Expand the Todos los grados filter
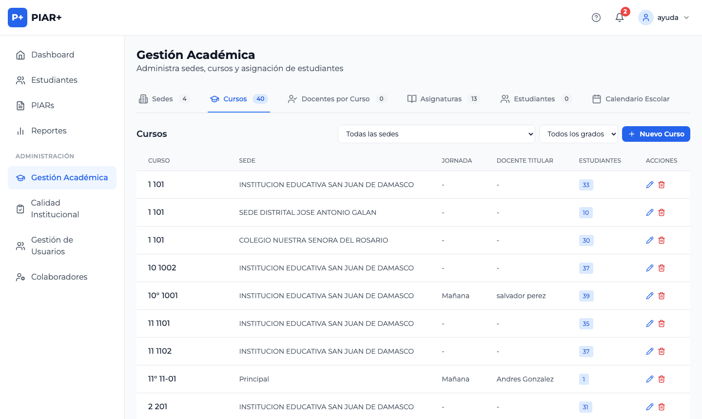The width and height of the screenshot is (702, 419). (x=578, y=134)
